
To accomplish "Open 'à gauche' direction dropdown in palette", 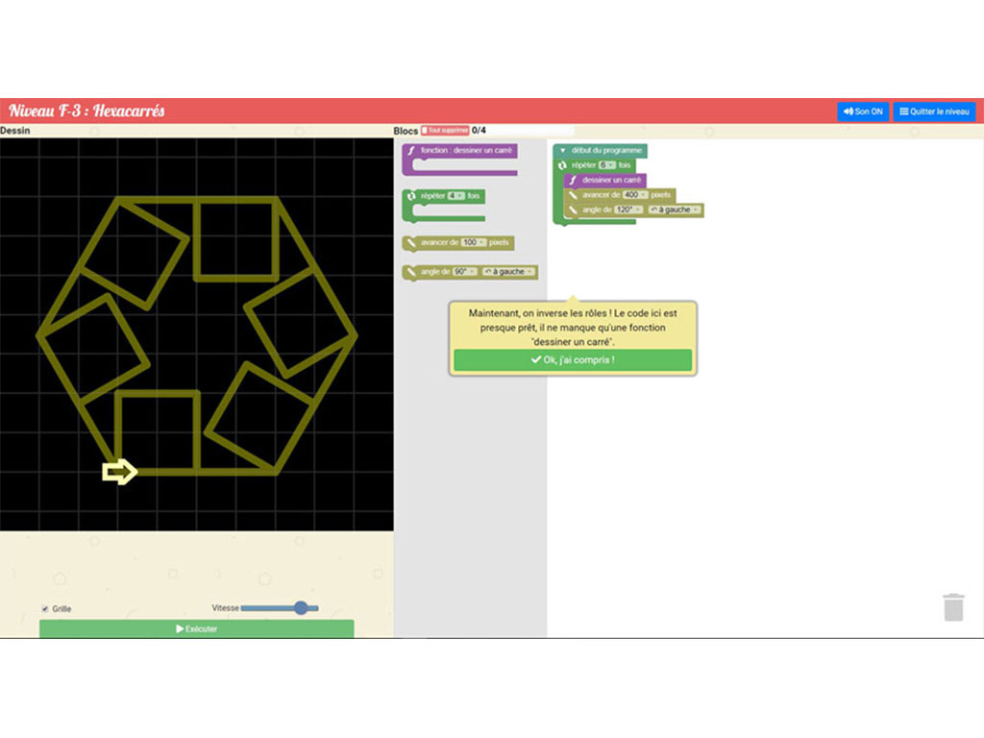I will coord(509,272).
